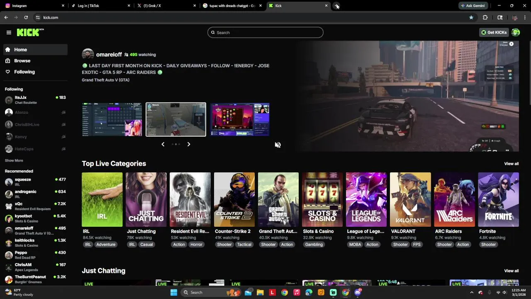This screenshot has width=531, height=299.
Task: Open androgenic in Recommended list
Action: [35, 194]
